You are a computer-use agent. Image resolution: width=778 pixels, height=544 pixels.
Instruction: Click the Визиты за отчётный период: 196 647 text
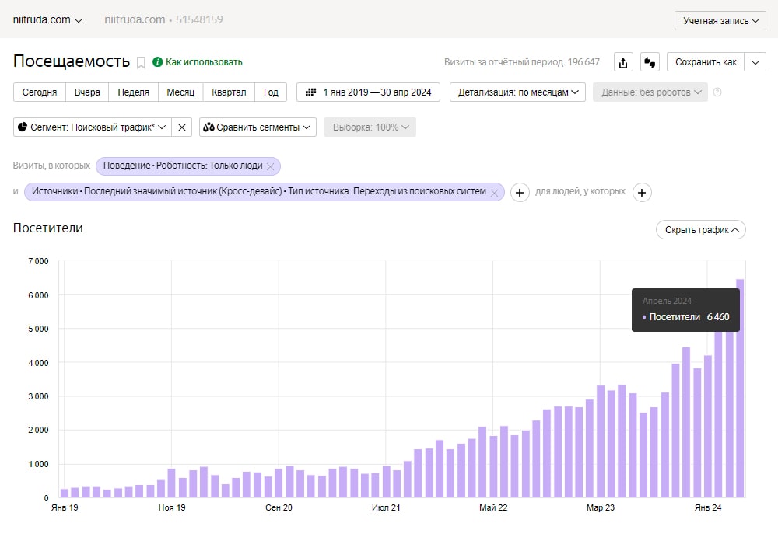[x=522, y=62]
